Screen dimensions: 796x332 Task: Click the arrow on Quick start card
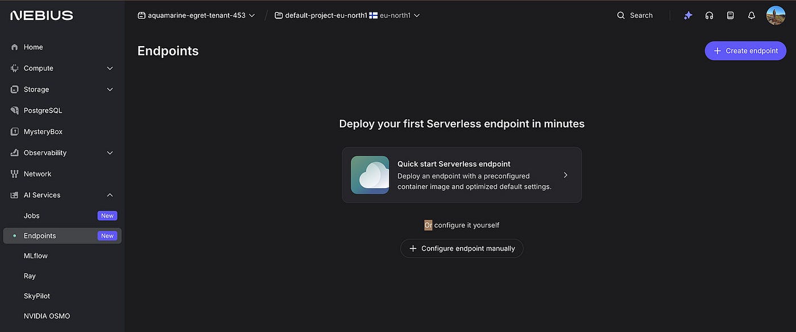[565, 175]
